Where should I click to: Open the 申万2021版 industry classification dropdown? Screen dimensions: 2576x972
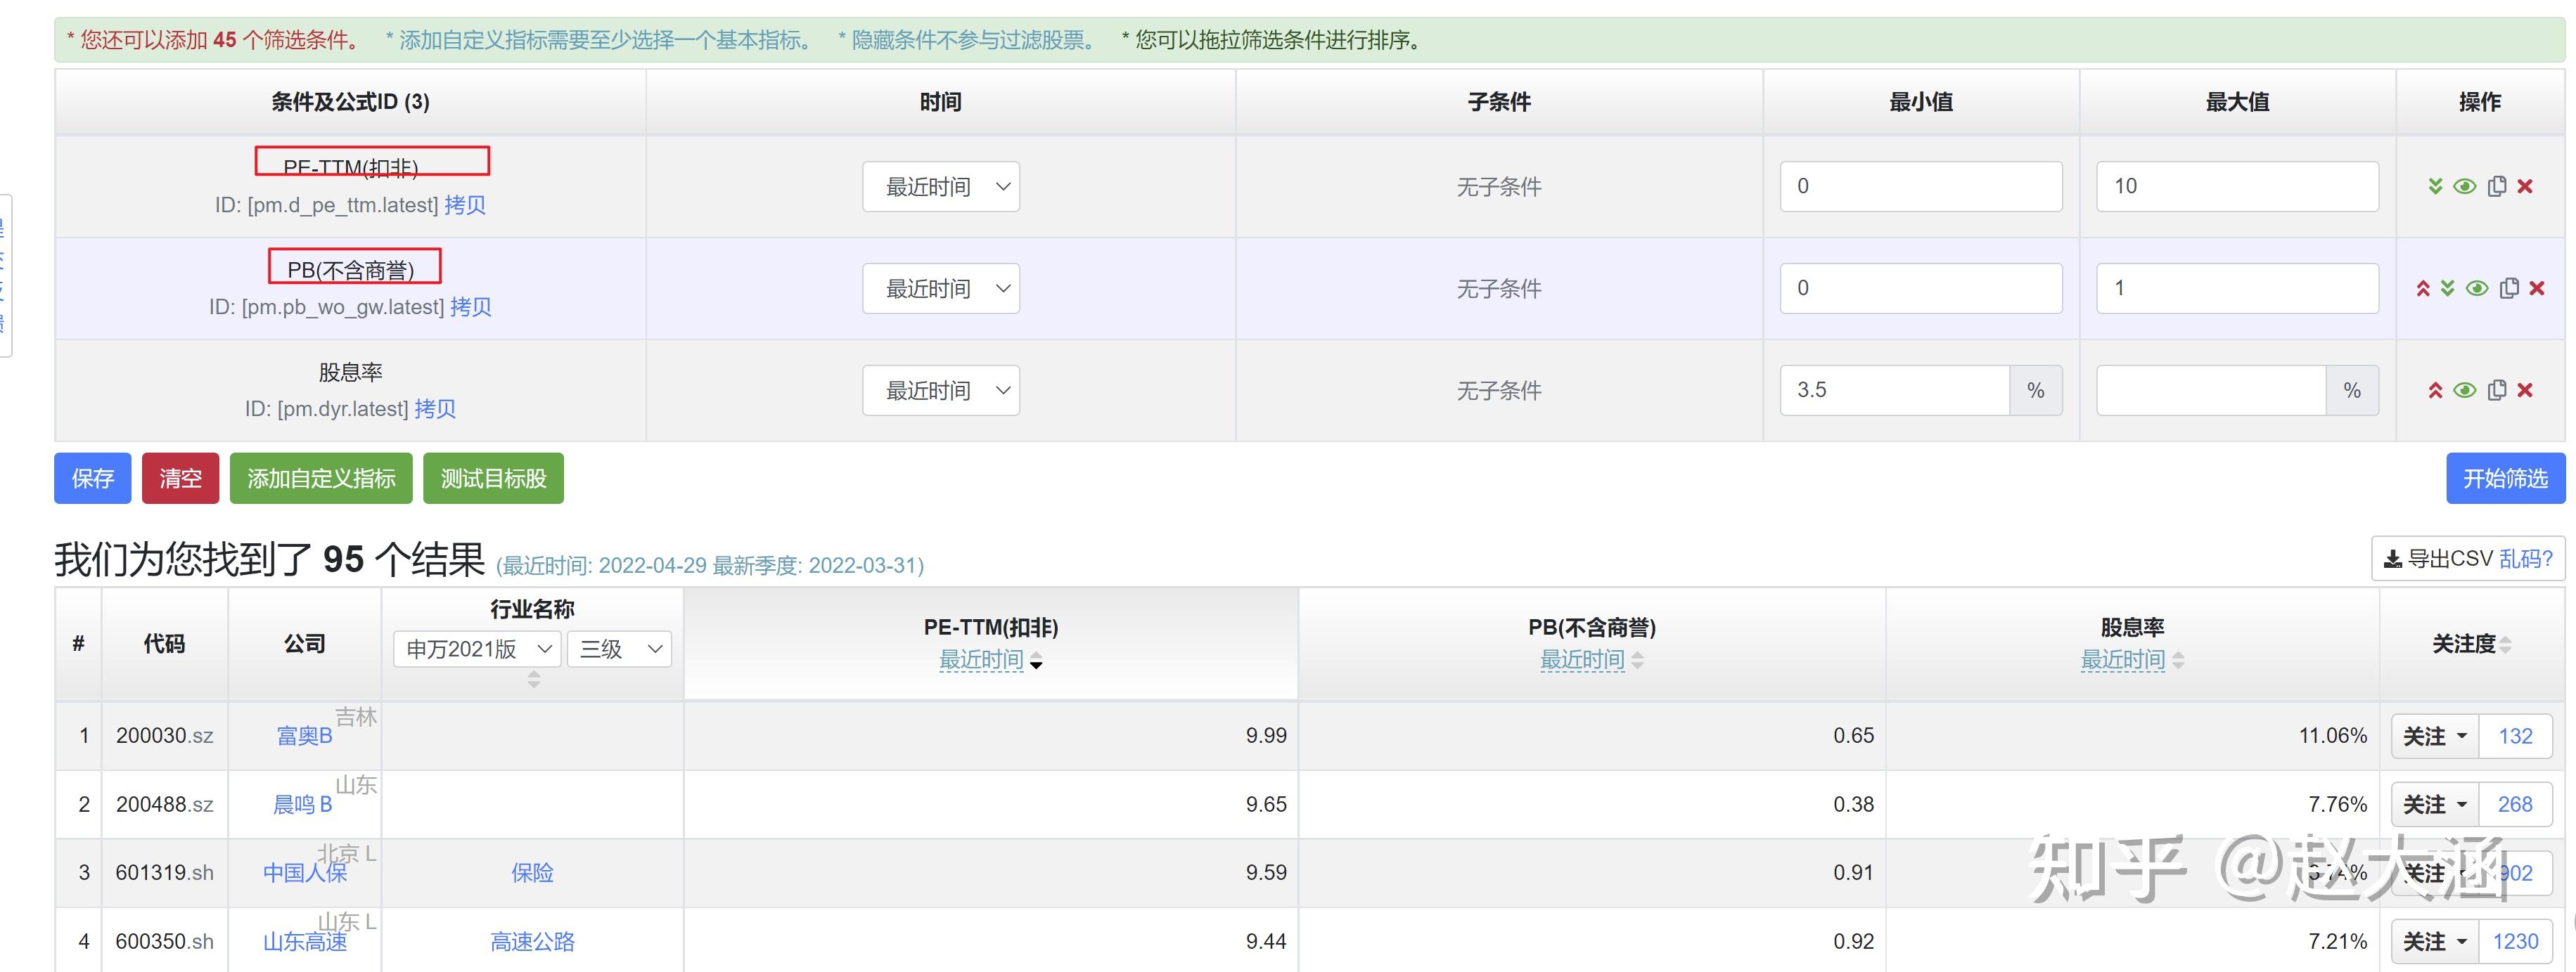pos(477,649)
